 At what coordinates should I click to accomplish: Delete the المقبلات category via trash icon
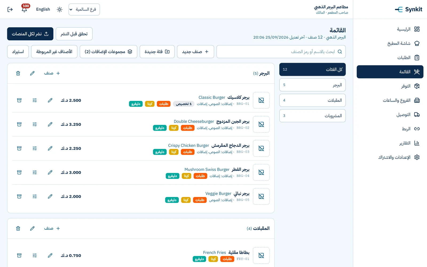pos(18,228)
